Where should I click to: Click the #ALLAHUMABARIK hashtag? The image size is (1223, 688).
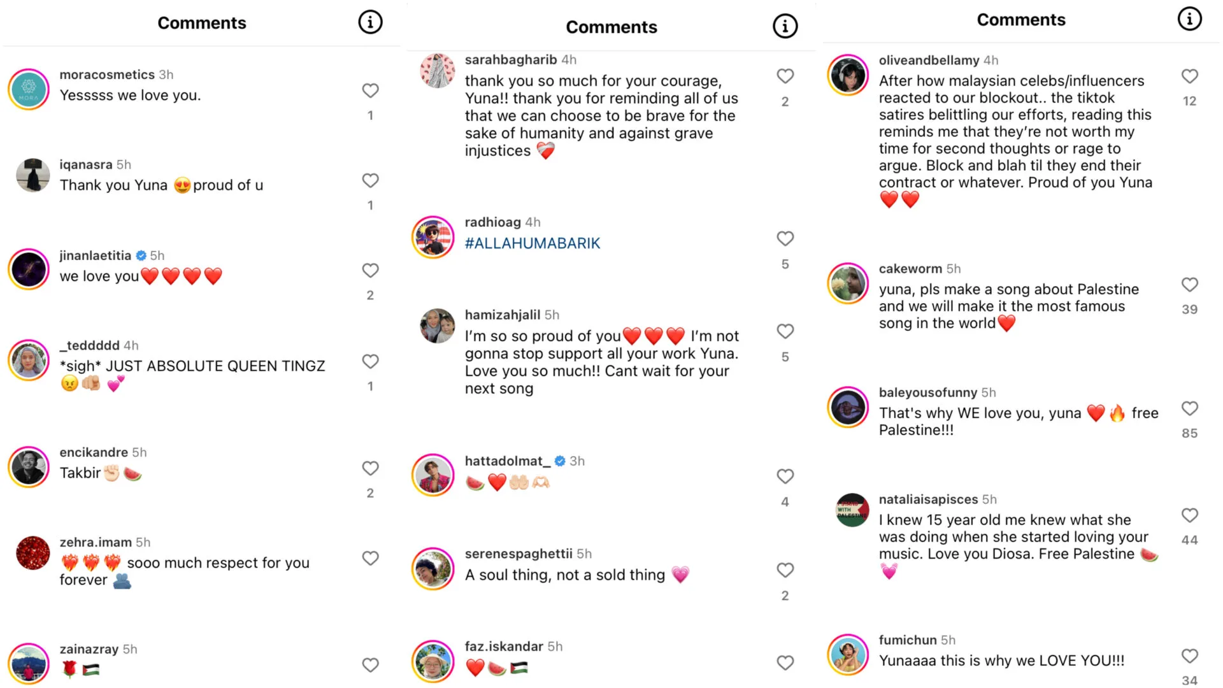533,243
